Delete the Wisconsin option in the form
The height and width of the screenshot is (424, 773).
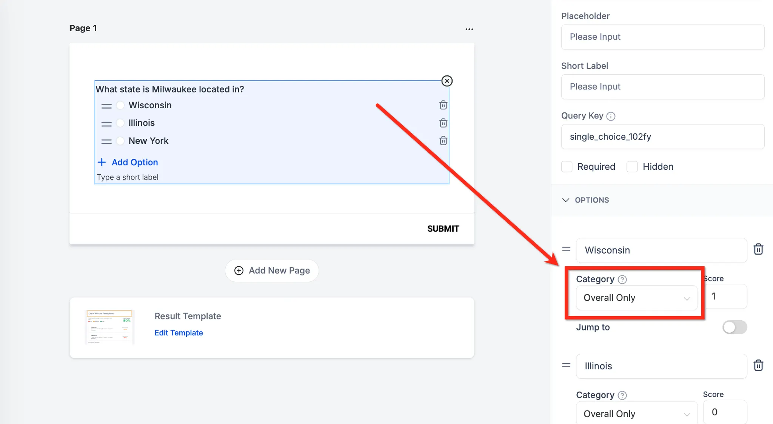[x=443, y=105]
